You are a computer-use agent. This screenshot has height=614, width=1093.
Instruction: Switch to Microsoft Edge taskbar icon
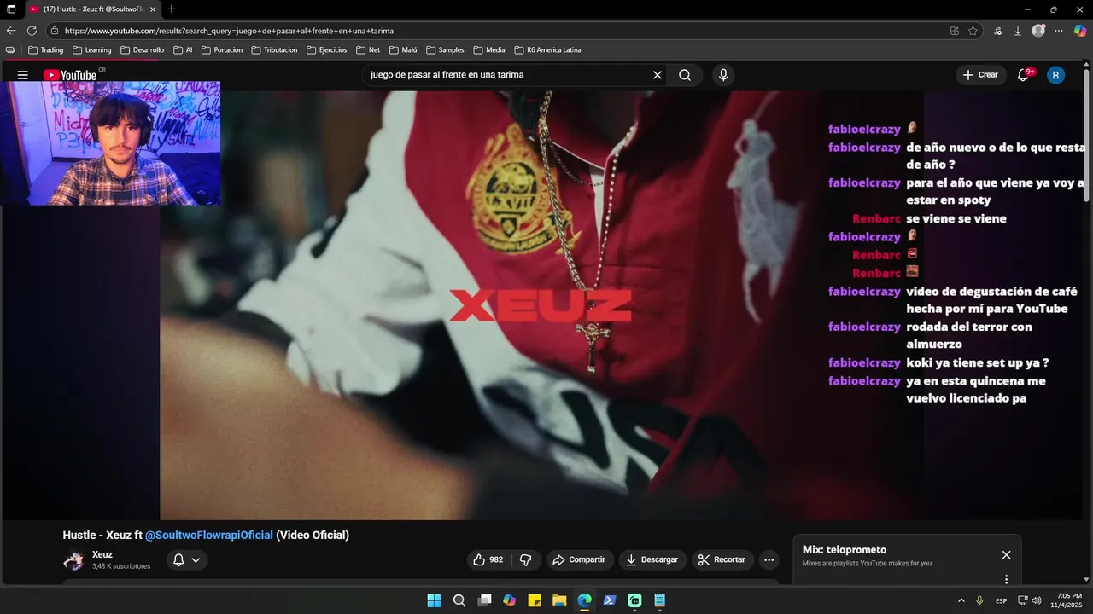pyautogui.click(x=585, y=600)
